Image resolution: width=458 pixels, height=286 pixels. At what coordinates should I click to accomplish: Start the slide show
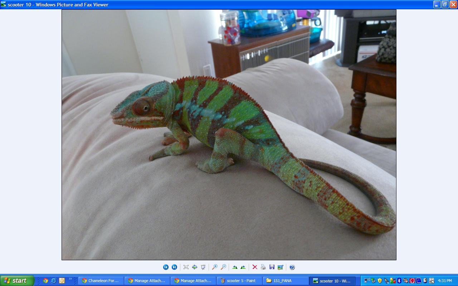coord(203,267)
